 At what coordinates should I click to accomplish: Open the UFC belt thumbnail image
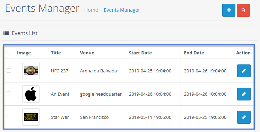(31, 71)
